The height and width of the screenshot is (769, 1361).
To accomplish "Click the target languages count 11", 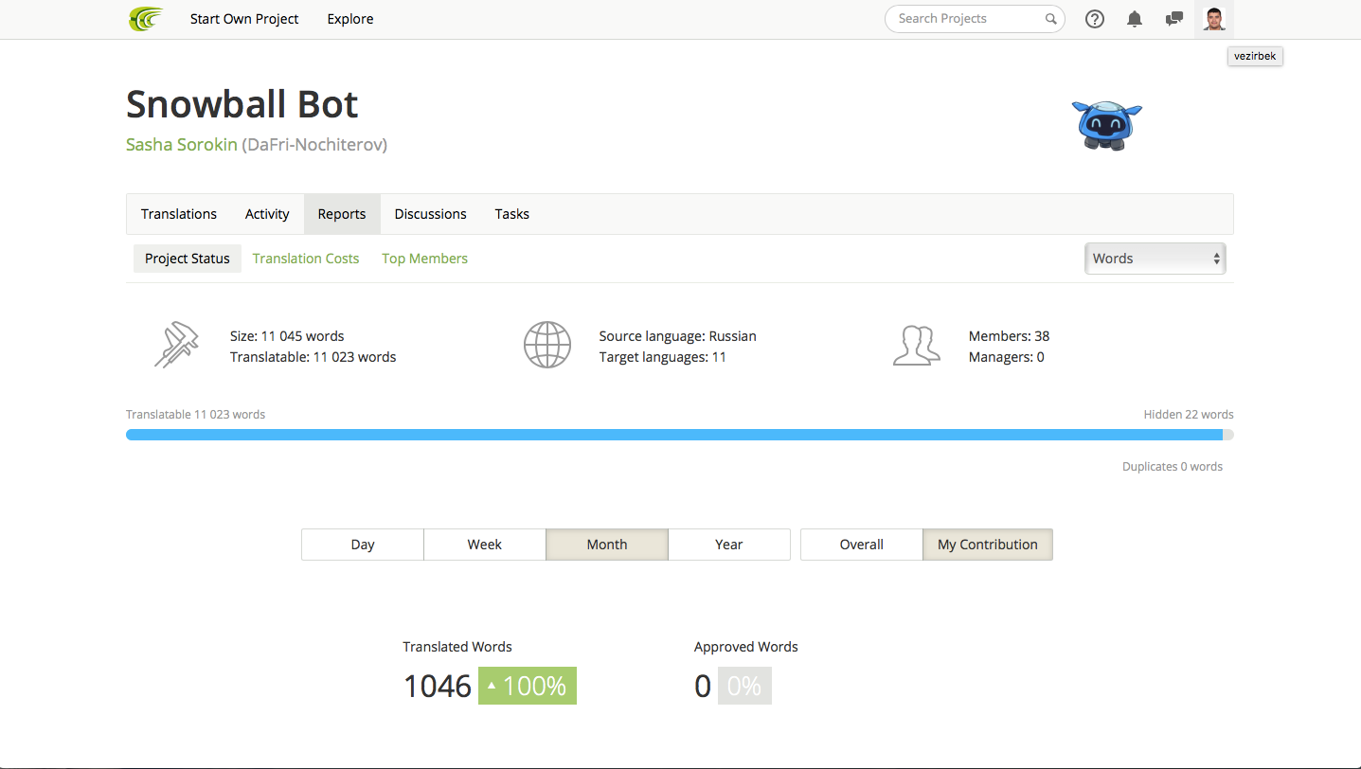I will coord(719,357).
